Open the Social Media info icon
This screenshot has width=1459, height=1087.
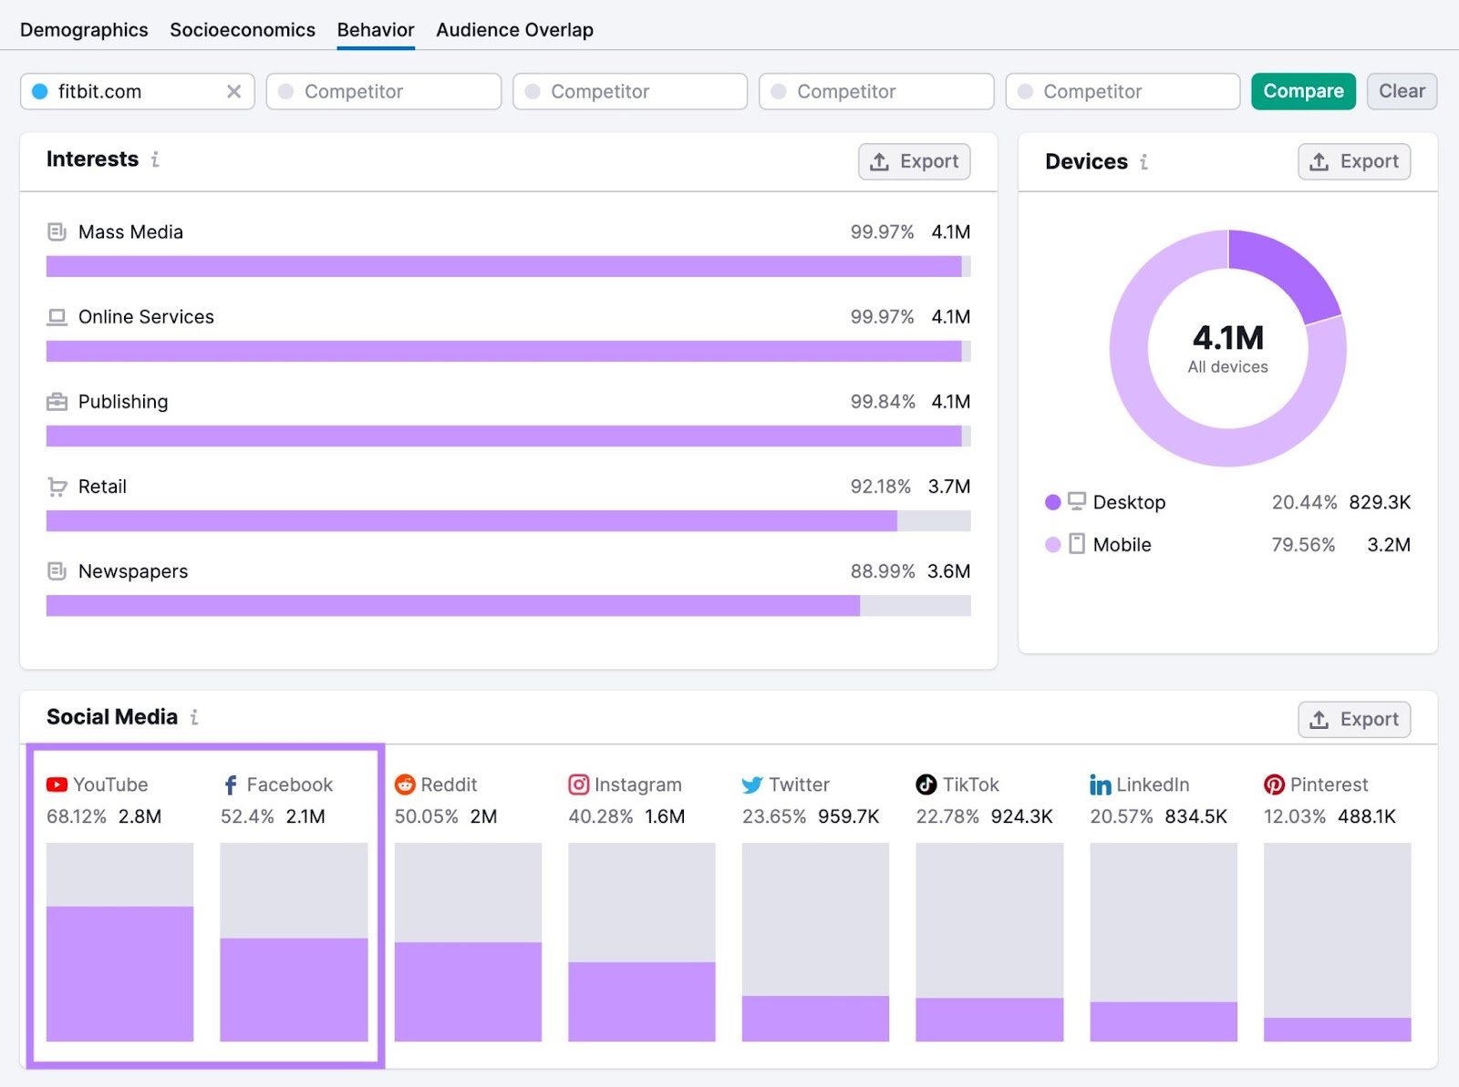pos(194,717)
